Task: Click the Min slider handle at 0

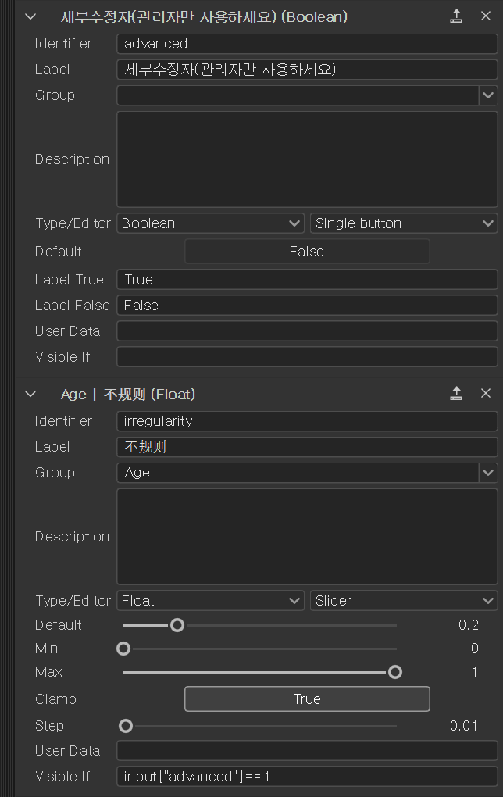Action: tap(123, 649)
